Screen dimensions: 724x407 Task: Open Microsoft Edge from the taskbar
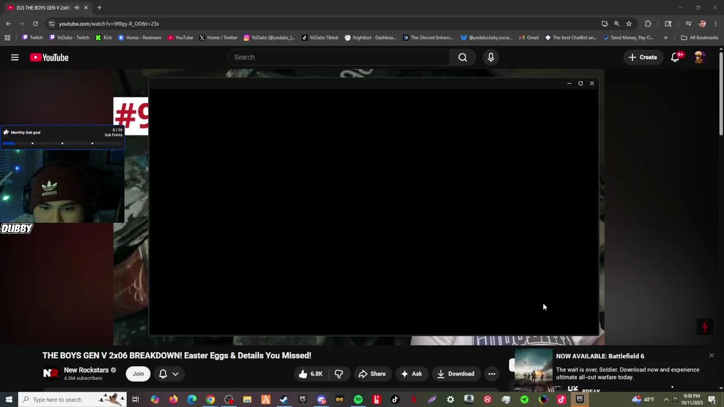pyautogui.click(x=192, y=400)
